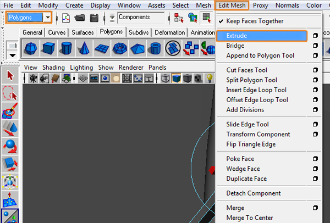Viewport: 330px width, 223px height.
Task: Click Select by component type icon
Action: [206, 18]
